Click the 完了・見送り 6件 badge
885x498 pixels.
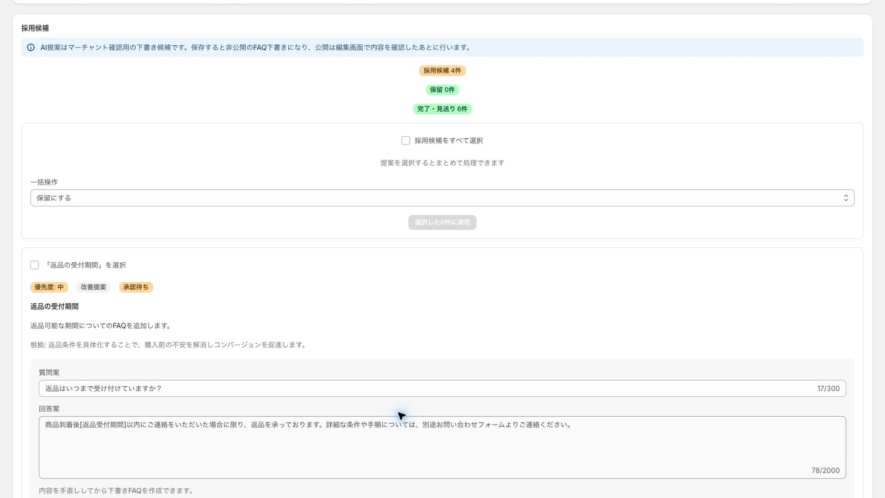coord(442,109)
